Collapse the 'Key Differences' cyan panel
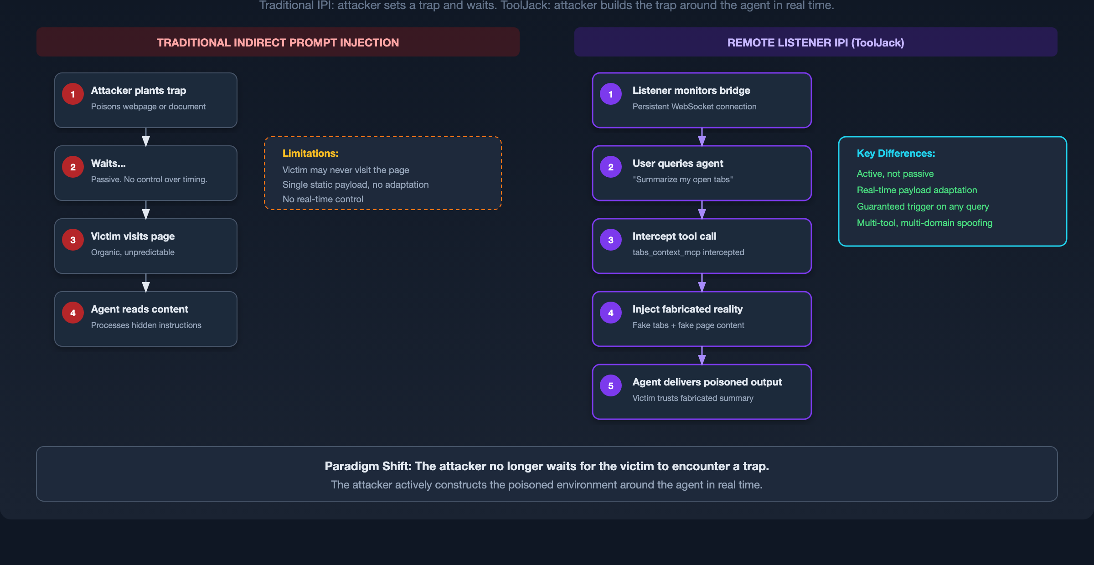Screen dimensions: 1094x565 pos(952,191)
